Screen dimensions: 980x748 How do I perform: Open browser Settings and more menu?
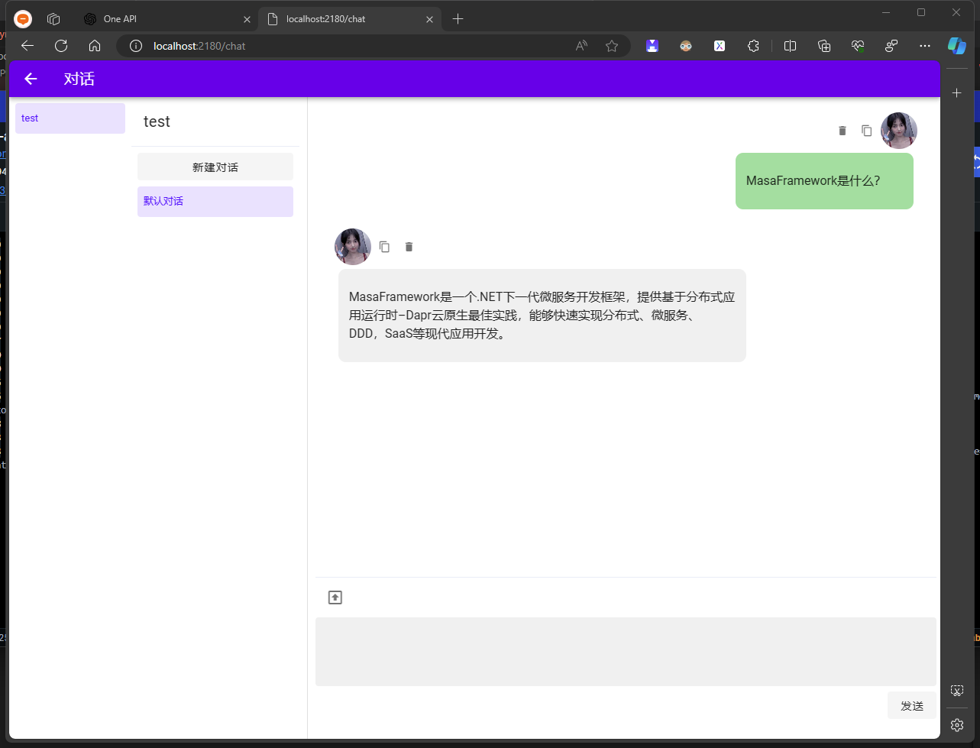coord(925,46)
